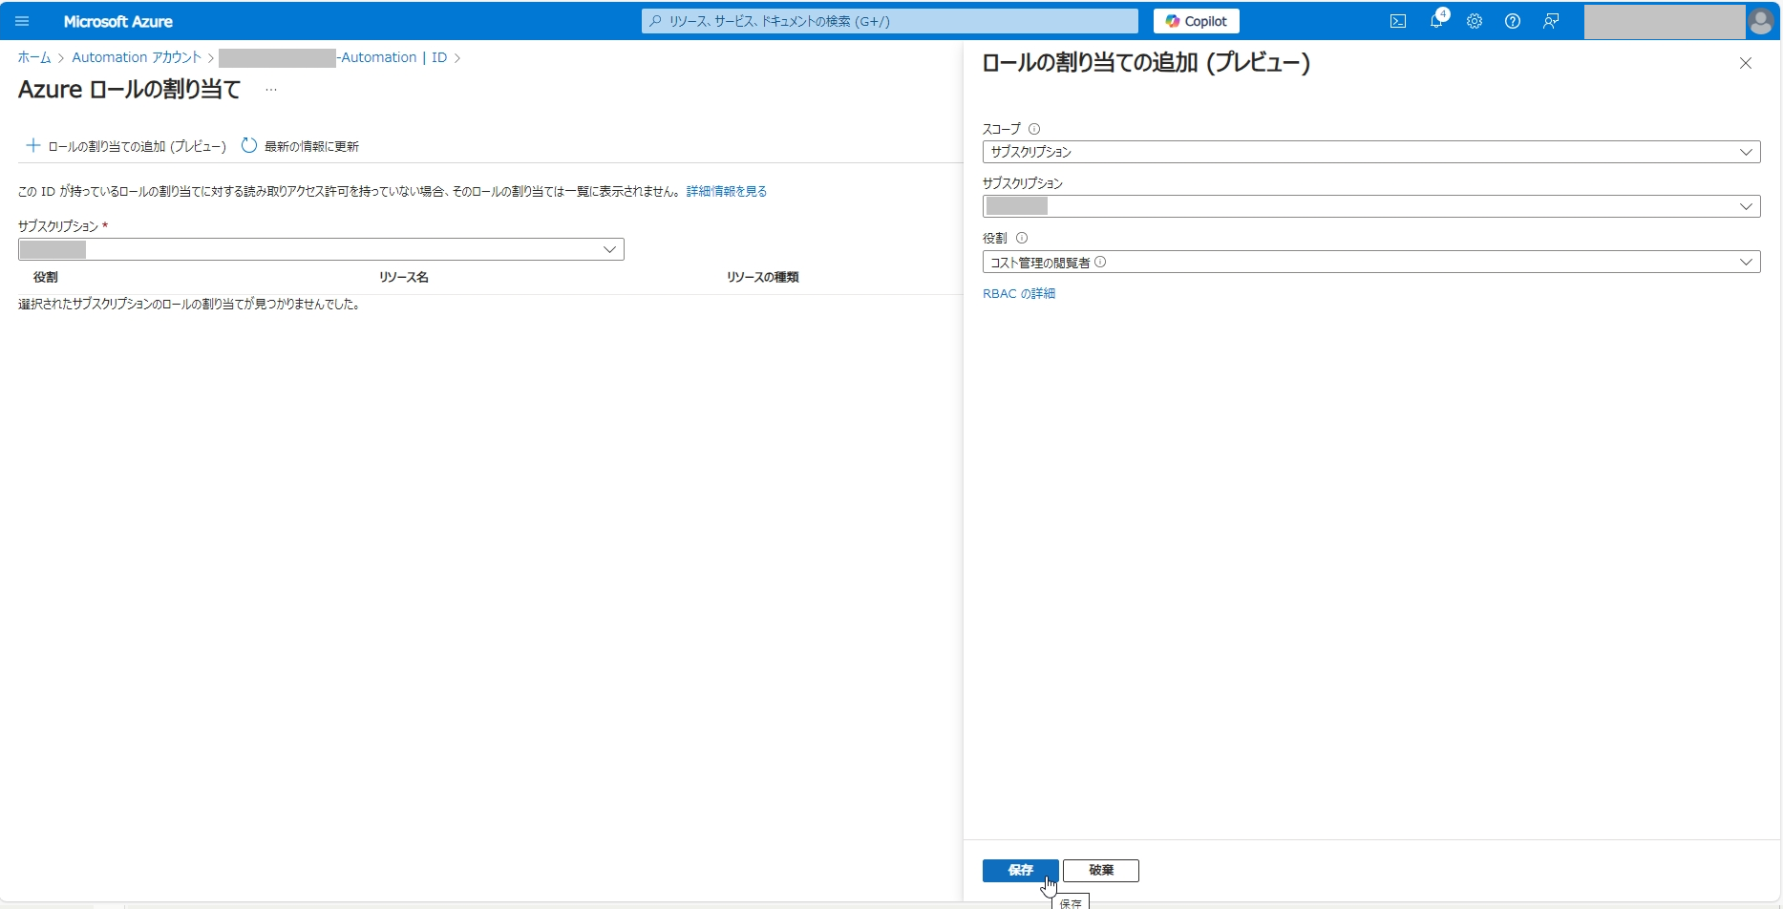Close the ロールの割り当ての追加 panel
1783x909 pixels.
coord(1746,63)
